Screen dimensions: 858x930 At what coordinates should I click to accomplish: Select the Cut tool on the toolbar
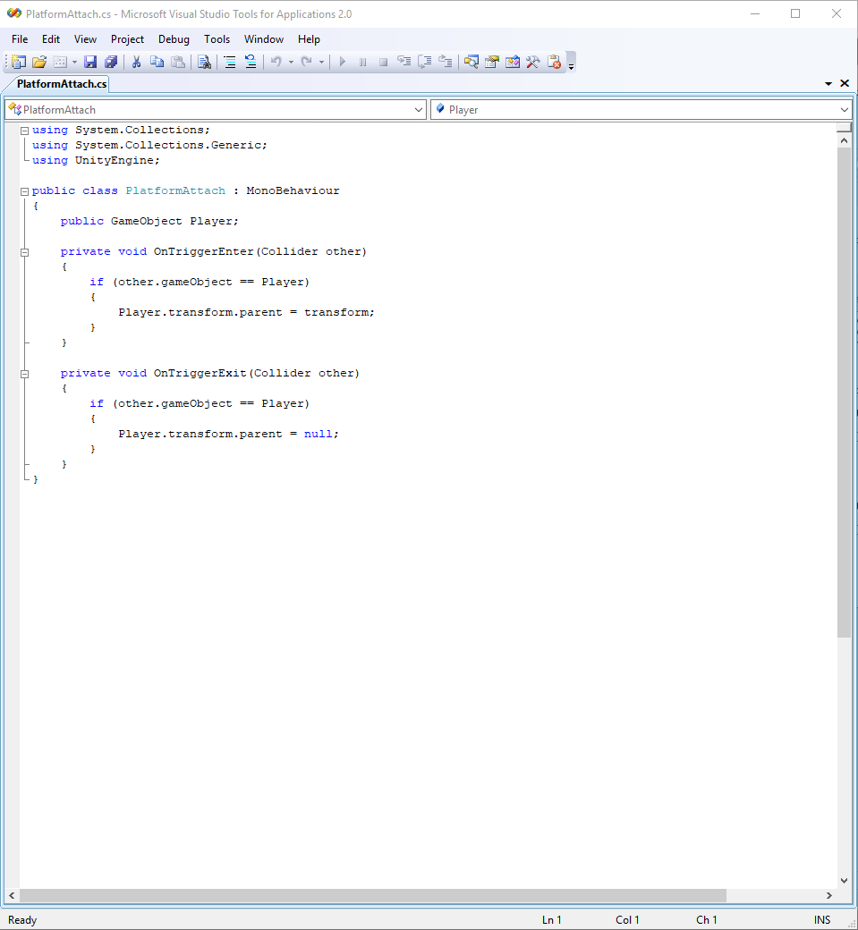136,61
